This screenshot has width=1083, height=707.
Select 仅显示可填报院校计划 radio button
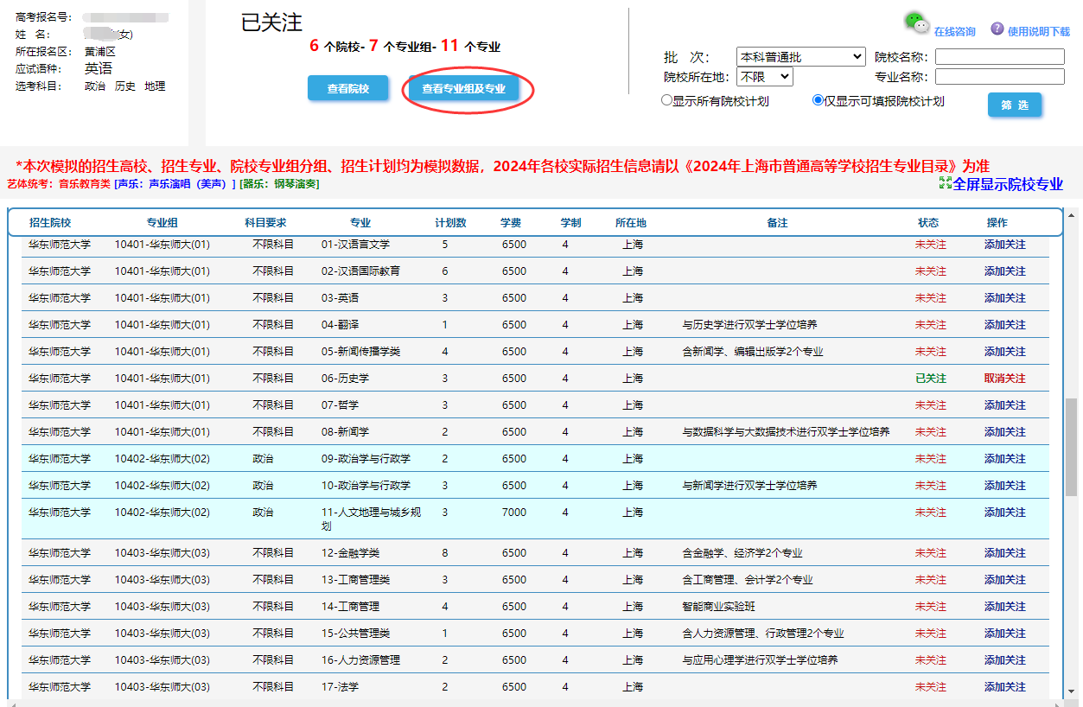(x=818, y=100)
